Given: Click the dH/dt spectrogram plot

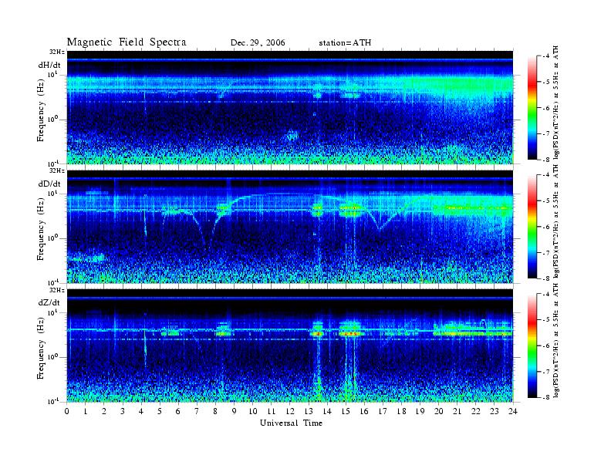Looking at the screenshot, I should [290, 107].
